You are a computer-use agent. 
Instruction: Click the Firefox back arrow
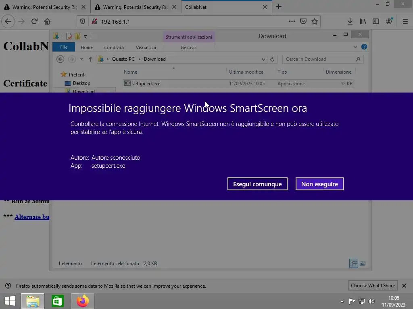8,21
